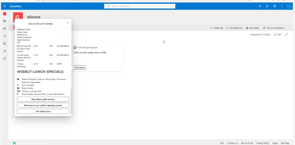Open Privacy Policy in footer
This screenshot has width=295, height=145.
263,143
